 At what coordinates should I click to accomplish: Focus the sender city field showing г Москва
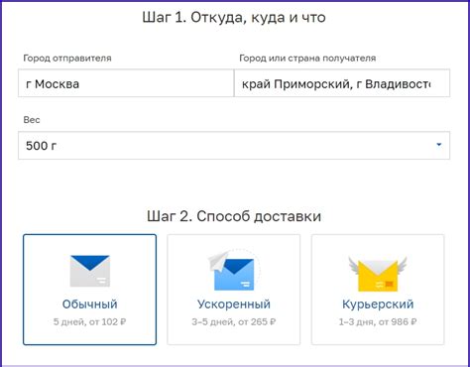tap(126, 83)
